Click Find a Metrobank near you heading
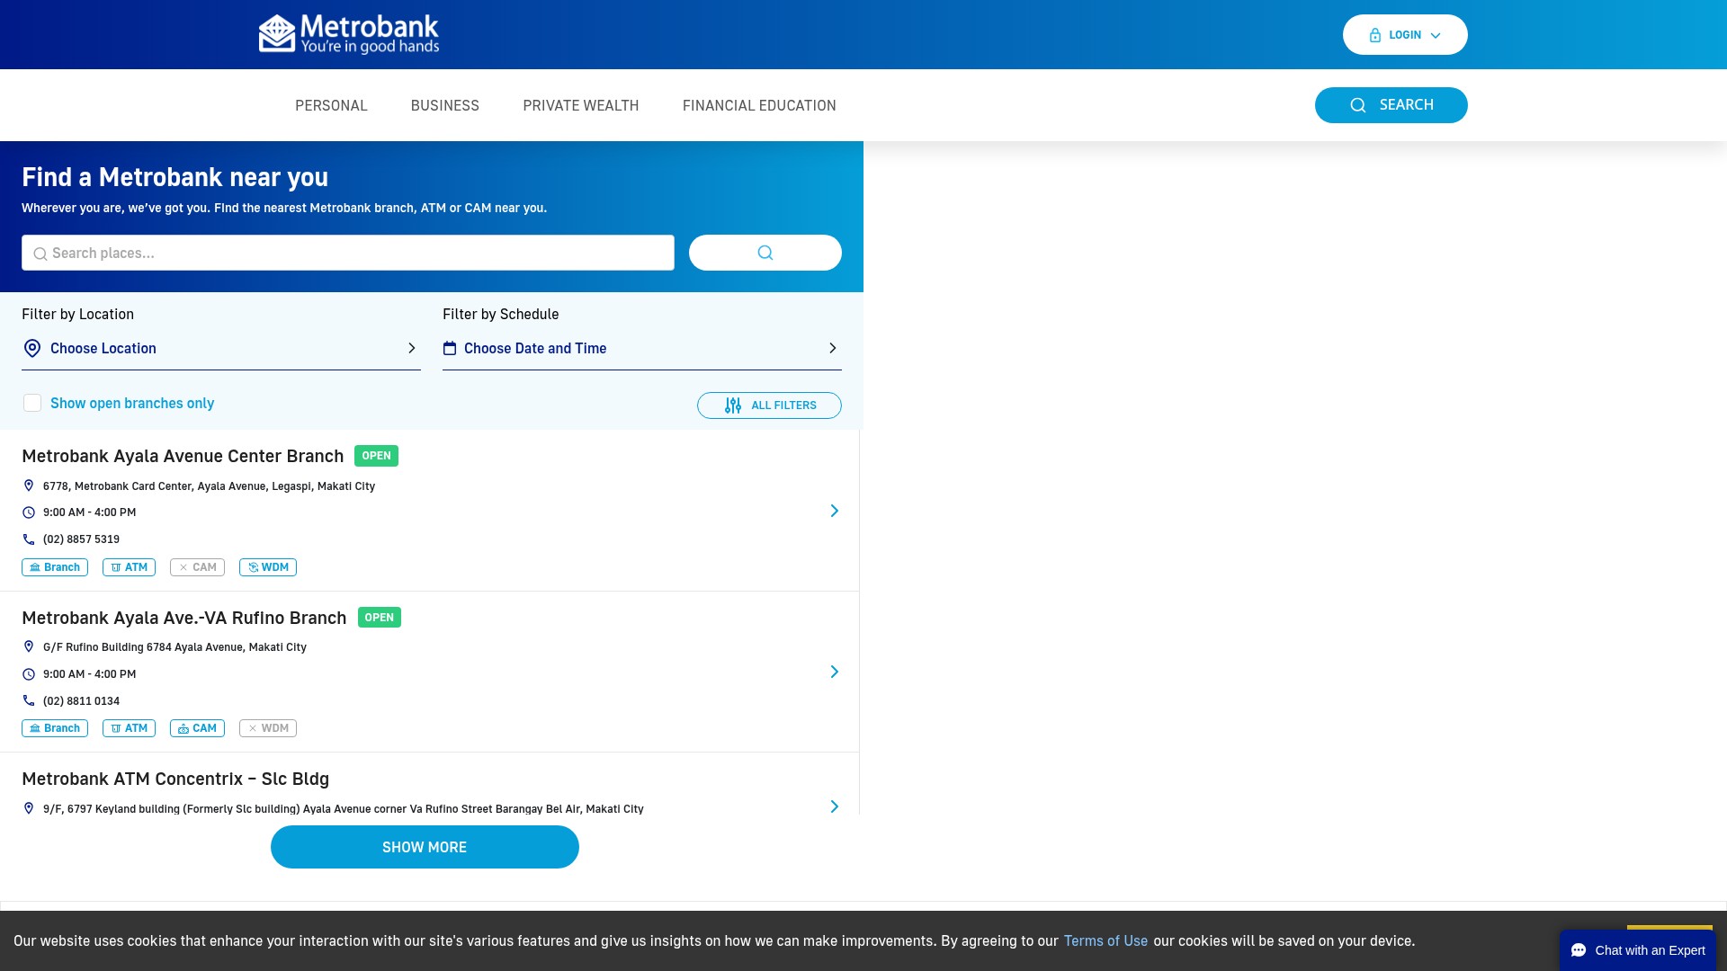 point(174,177)
